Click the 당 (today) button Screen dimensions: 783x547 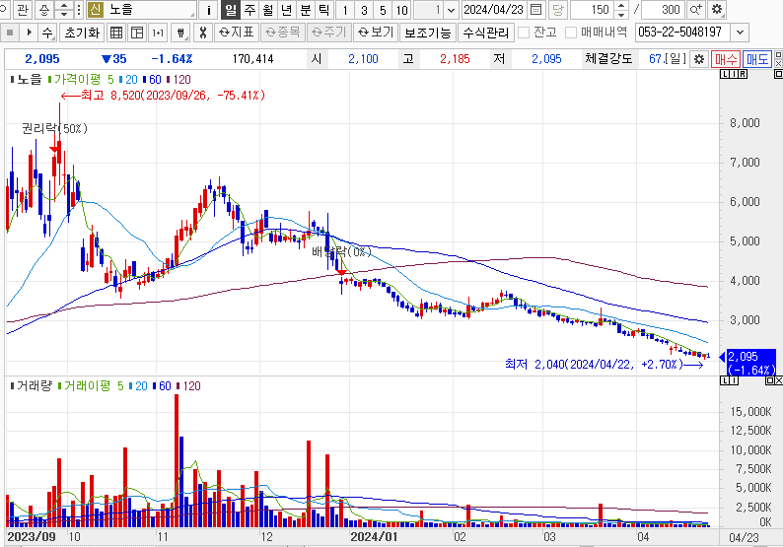[x=558, y=10]
